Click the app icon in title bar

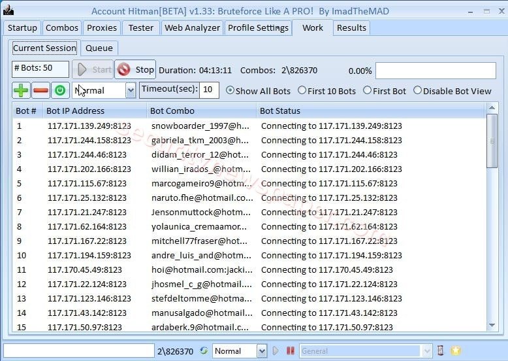pos(8,10)
